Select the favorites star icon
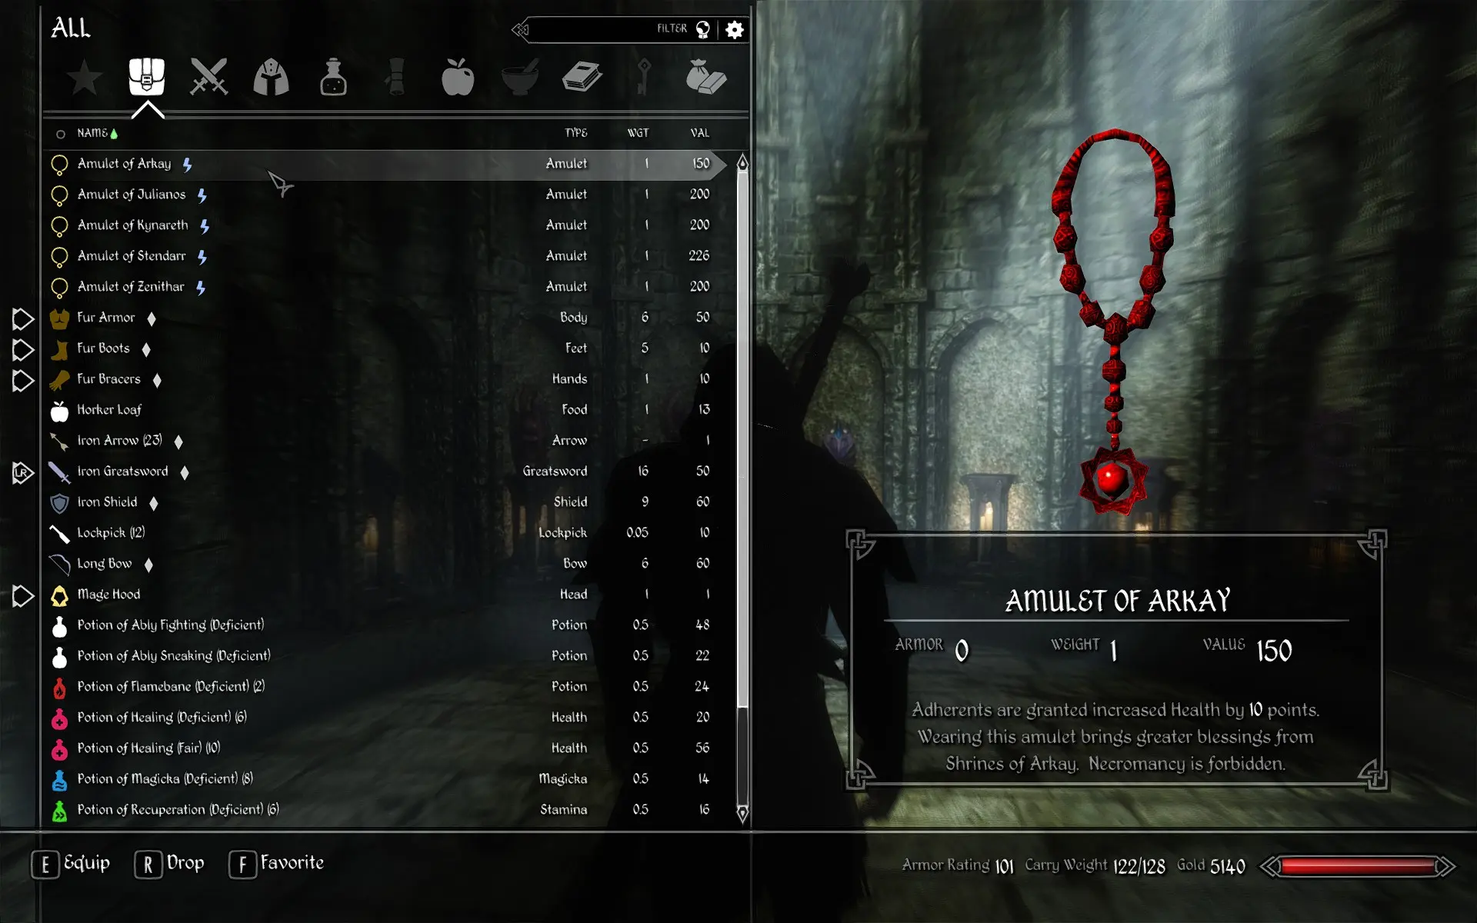This screenshot has height=923, width=1477. pyautogui.click(x=85, y=75)
